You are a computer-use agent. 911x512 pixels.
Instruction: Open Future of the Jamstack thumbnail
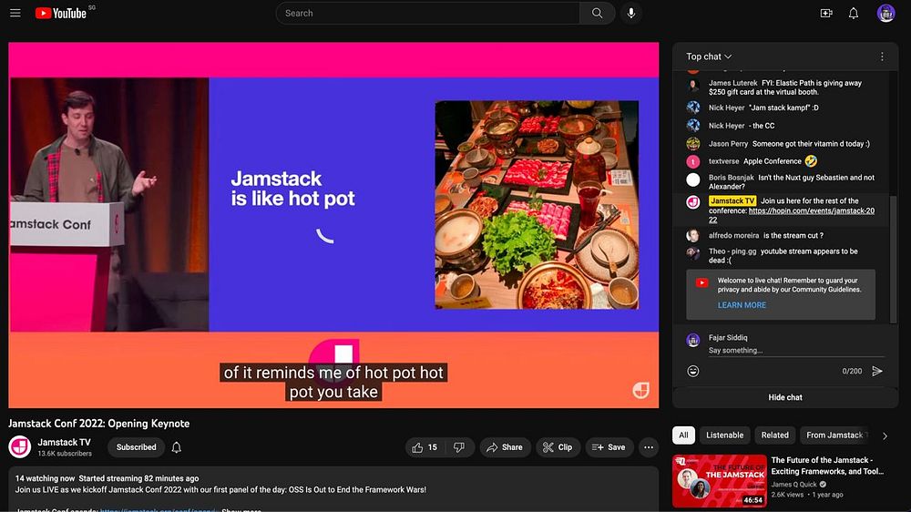720,481
